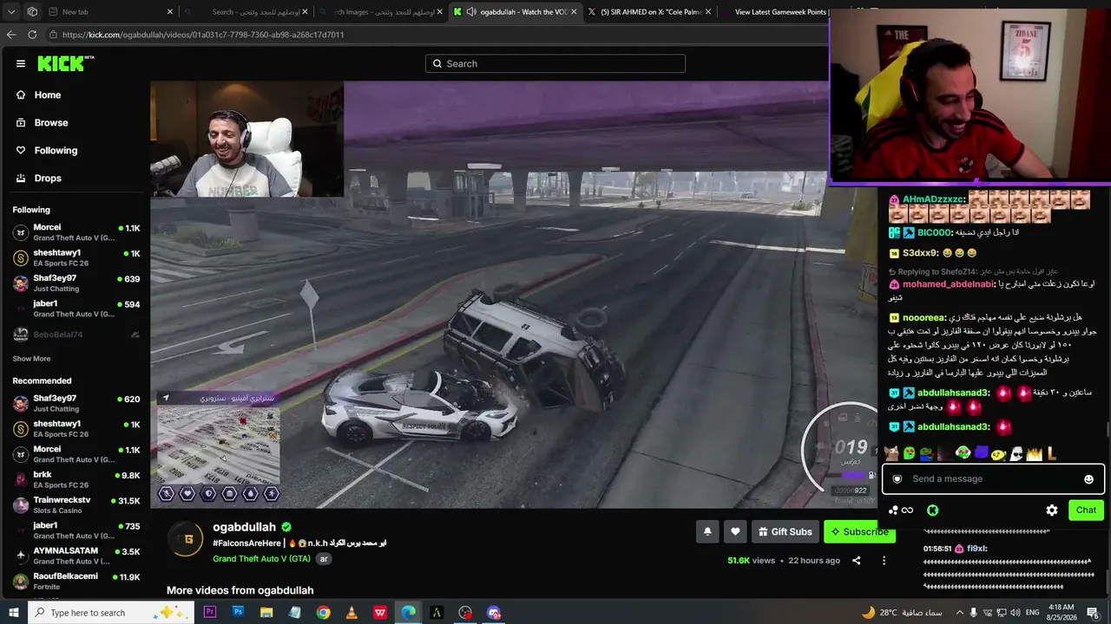Switch to SIR AHMED on X tab
The width and height of the screenshot is (1111, 624).
point(649,12)
